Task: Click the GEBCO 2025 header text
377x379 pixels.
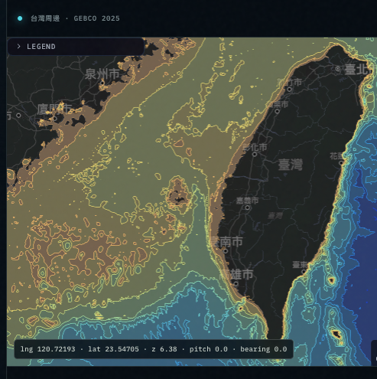Action: click(x=96, y=18)
